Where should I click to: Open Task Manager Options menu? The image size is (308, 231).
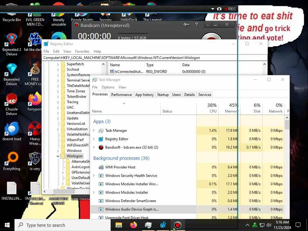pyautogui.click(x=108, y=87)
